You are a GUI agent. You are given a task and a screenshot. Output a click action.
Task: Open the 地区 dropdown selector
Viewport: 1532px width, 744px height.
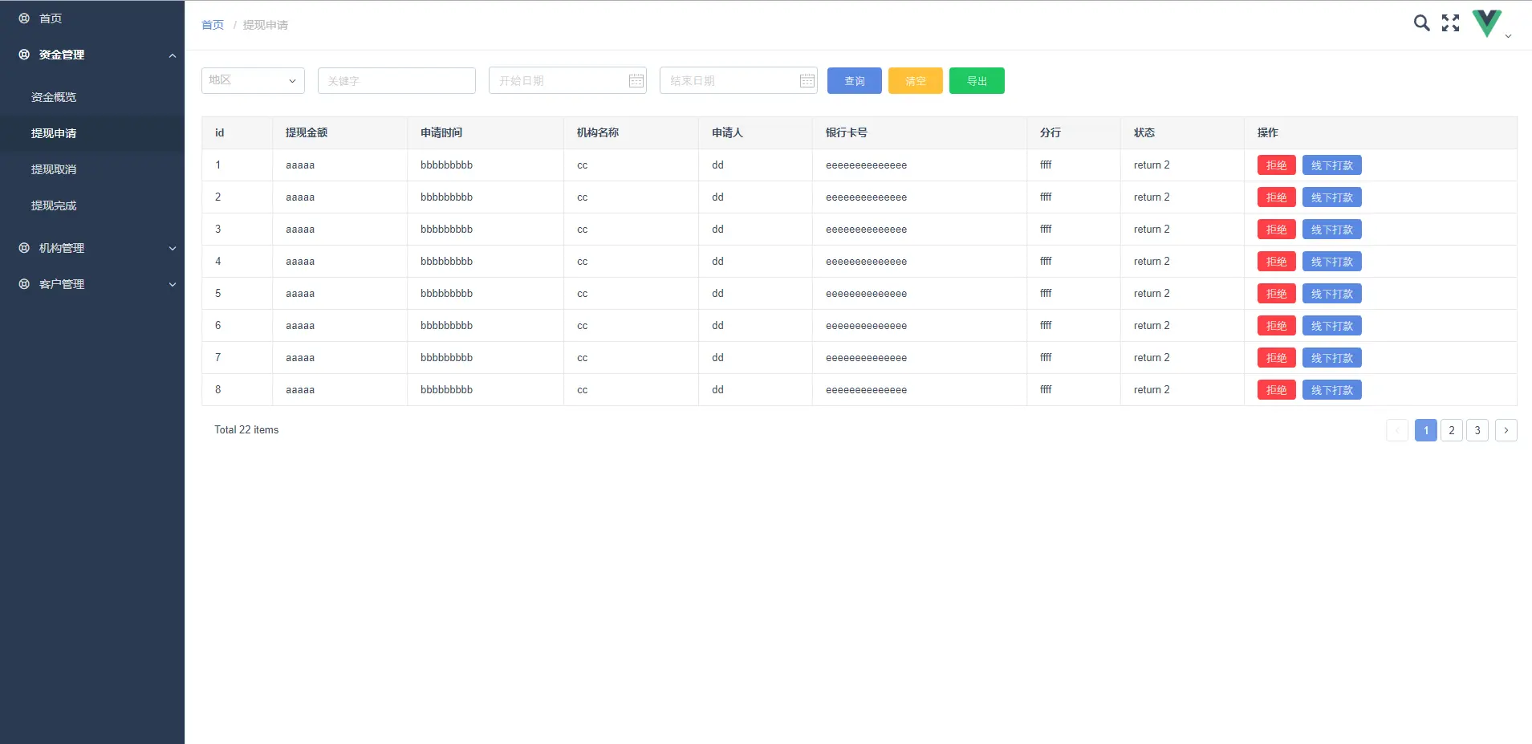[253, 80]
